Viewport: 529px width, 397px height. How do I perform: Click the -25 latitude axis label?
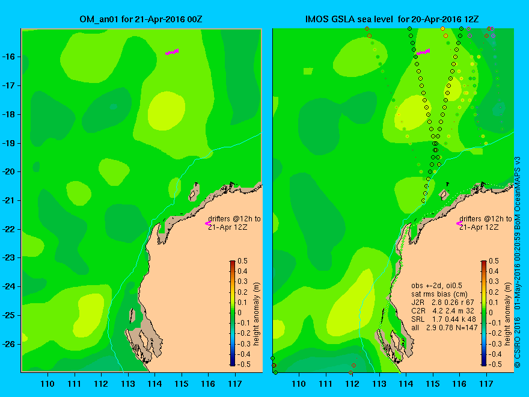7,315
